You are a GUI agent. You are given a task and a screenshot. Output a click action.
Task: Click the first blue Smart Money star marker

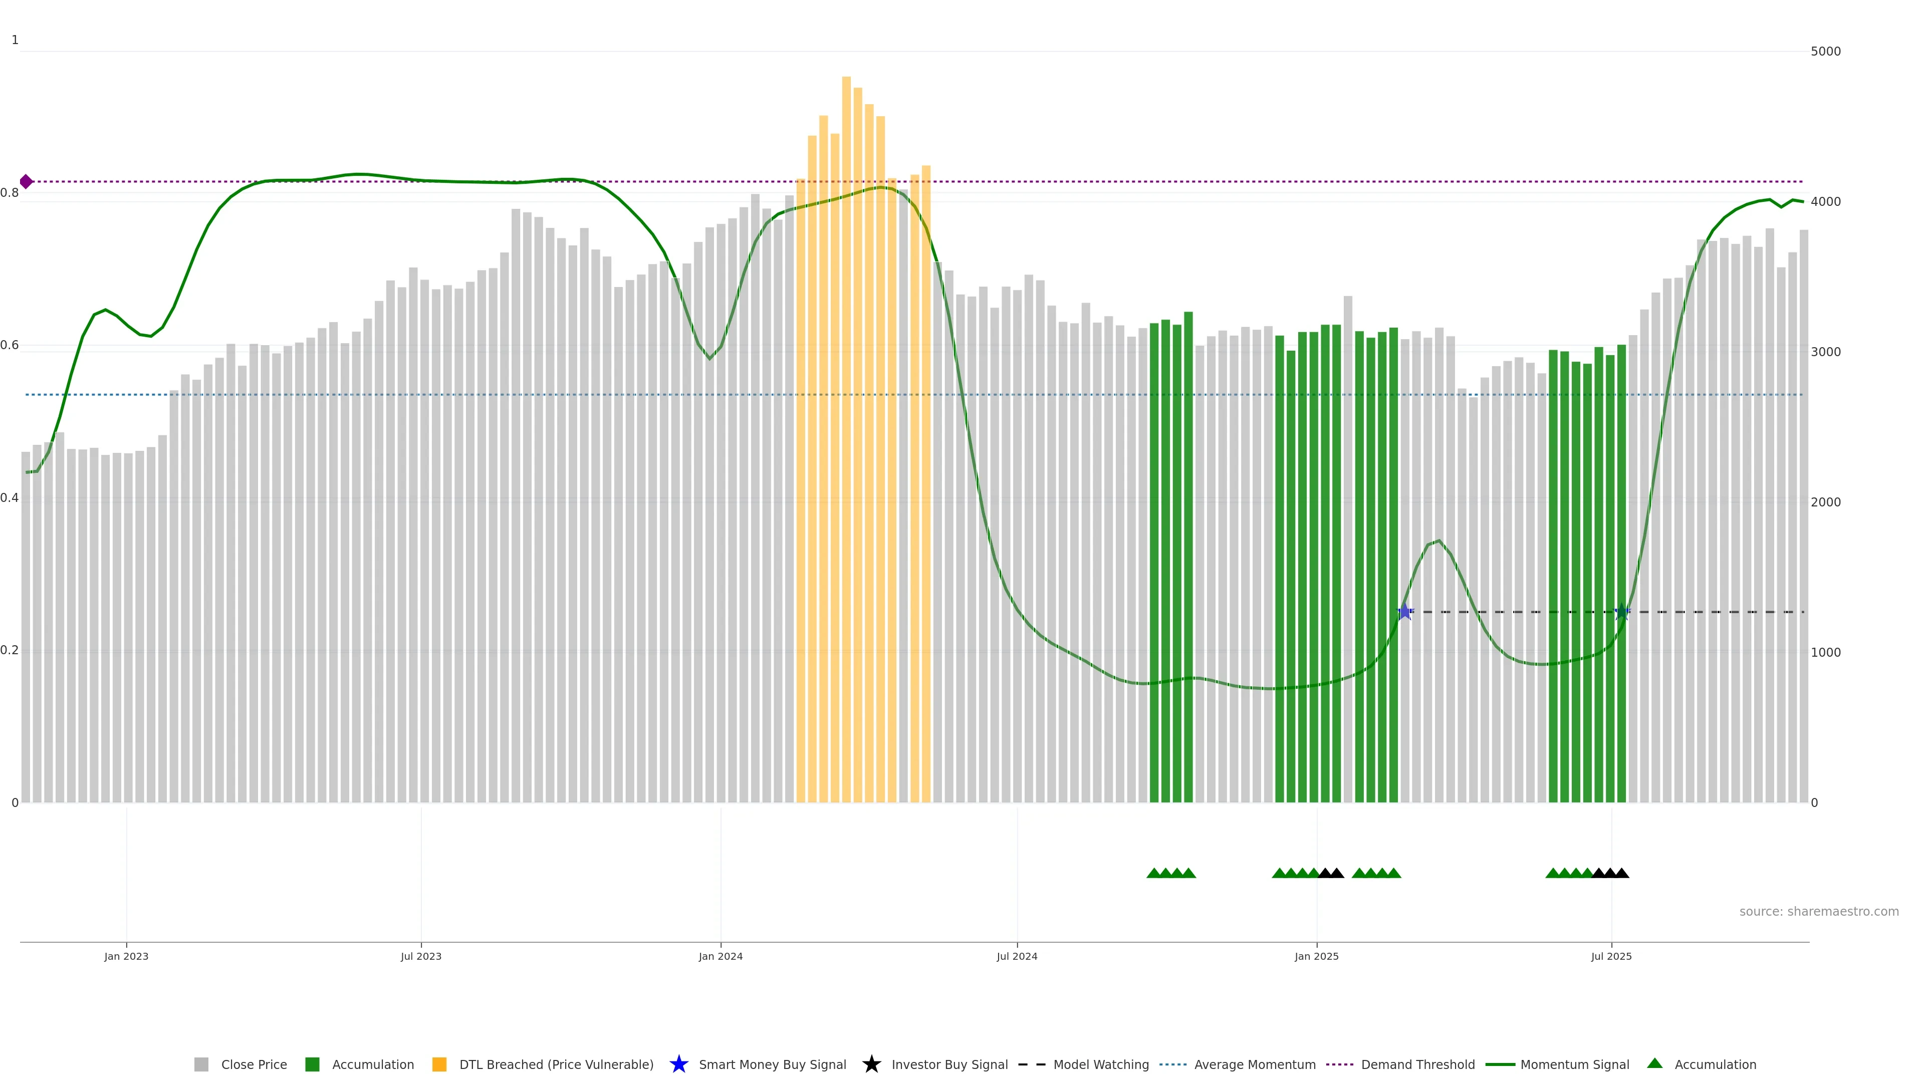click(x=1405, y=612)
